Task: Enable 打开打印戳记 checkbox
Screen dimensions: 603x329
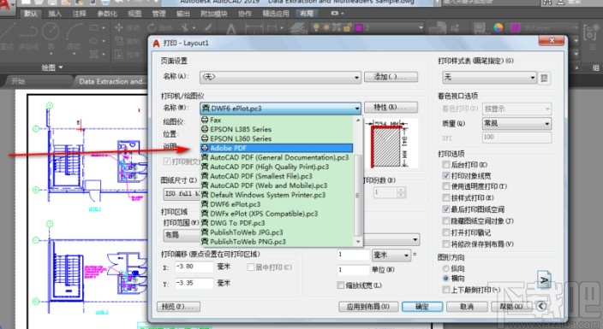Action: pyautogui.click(x=446, y=232)
